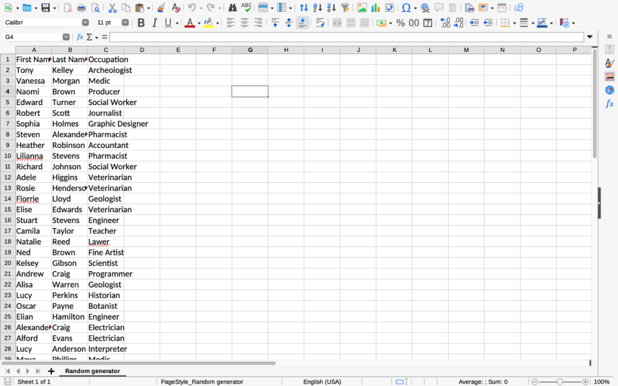Click the zoom in plus button
Viewport: 618px width, 386px height.
[x=585, y=381]
